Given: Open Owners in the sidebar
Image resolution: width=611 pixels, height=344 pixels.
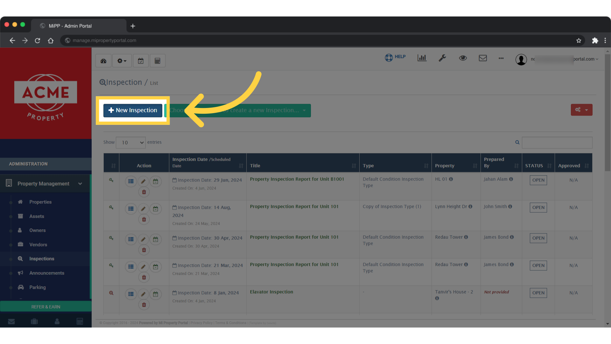Looking at the screenshot, I should [37, 230].
